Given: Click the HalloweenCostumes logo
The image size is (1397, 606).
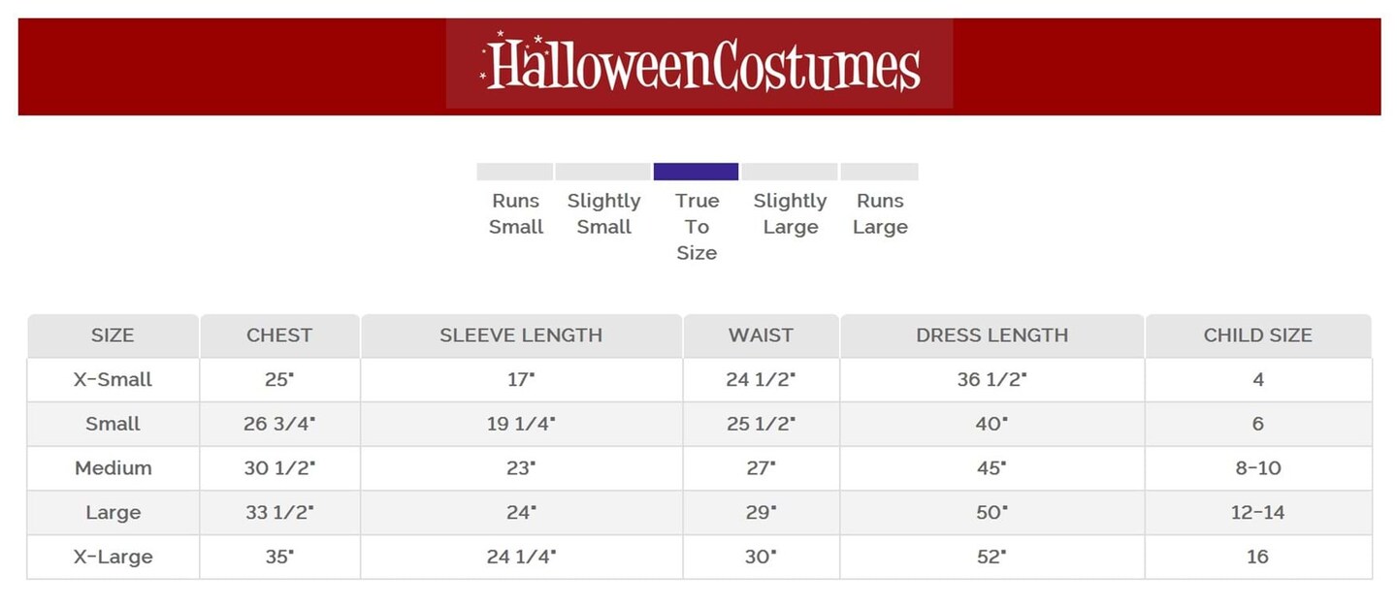Looking at the screenshot, I should tap(699, 65).
